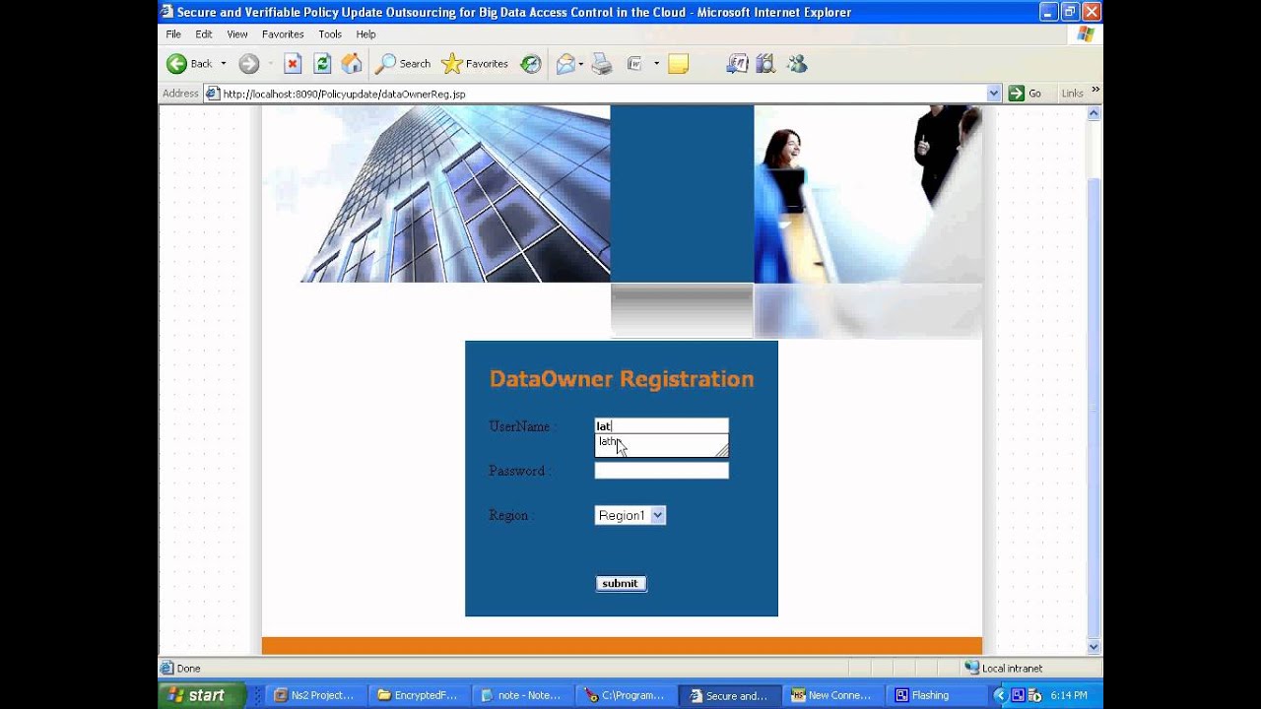The width and height of the screenshot is (1261, 709).
Task: Open the Region dropdown showing Region1
Action: click(630, 515)
